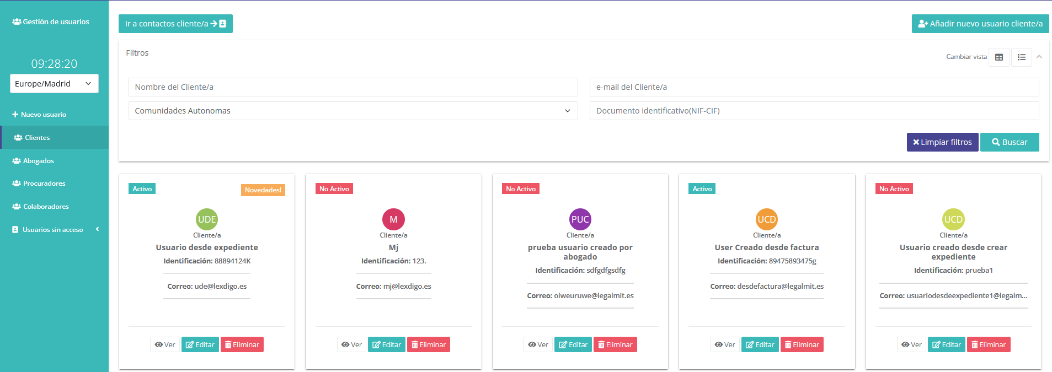The height and width of the screenshot is (372, 1052).
Task: Click the red M avatar circle
Action: pos(393,219)
